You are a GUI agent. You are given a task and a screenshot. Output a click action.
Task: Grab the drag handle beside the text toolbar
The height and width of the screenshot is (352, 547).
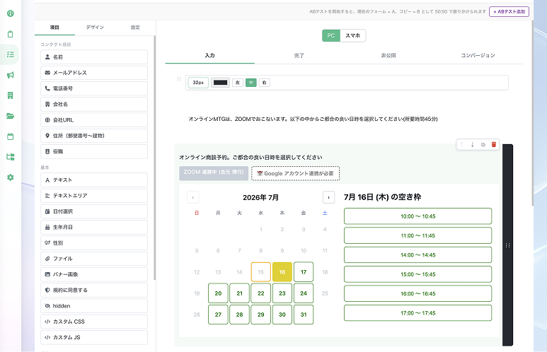[179, 79]
